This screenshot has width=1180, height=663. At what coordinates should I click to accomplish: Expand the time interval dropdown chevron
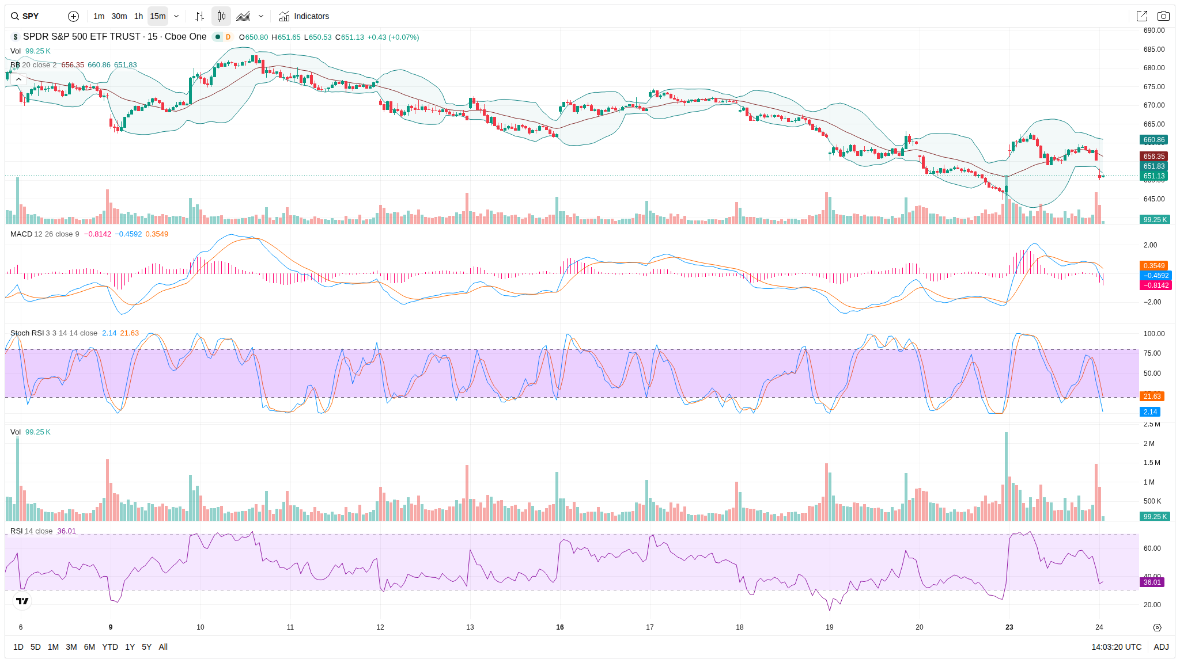176,16
